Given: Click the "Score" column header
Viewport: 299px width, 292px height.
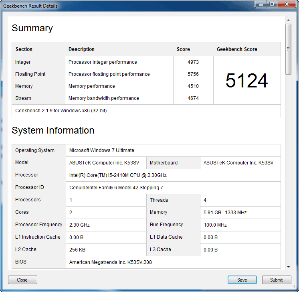Looking at the screenshot, I should [x=183, y=49].
